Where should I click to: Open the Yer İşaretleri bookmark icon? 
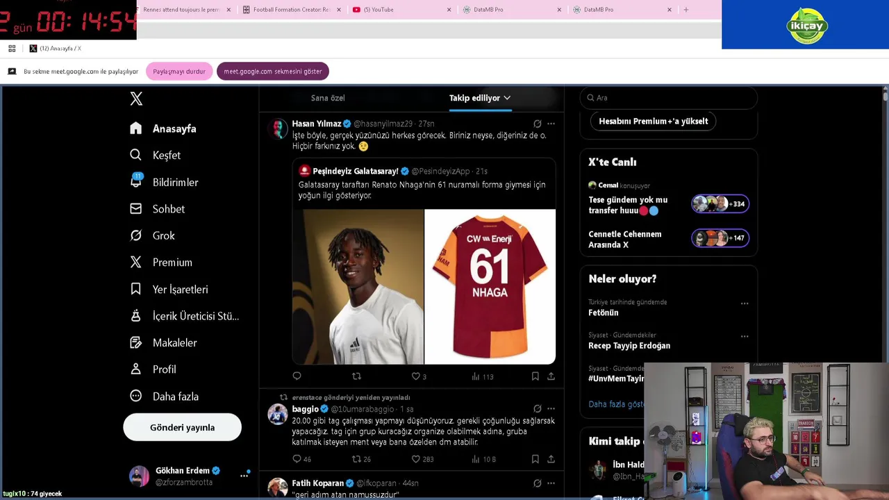[136, 289]
